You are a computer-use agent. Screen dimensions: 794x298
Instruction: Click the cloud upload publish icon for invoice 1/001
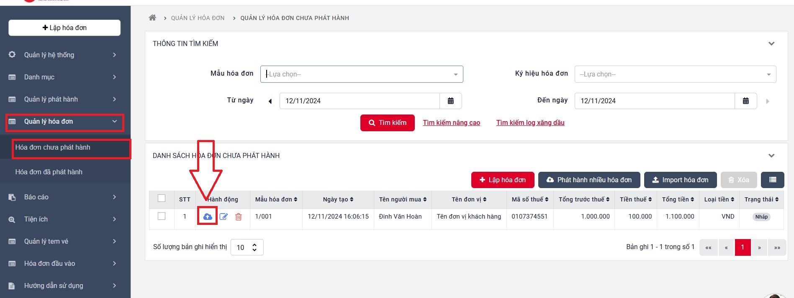pos(207,216)
